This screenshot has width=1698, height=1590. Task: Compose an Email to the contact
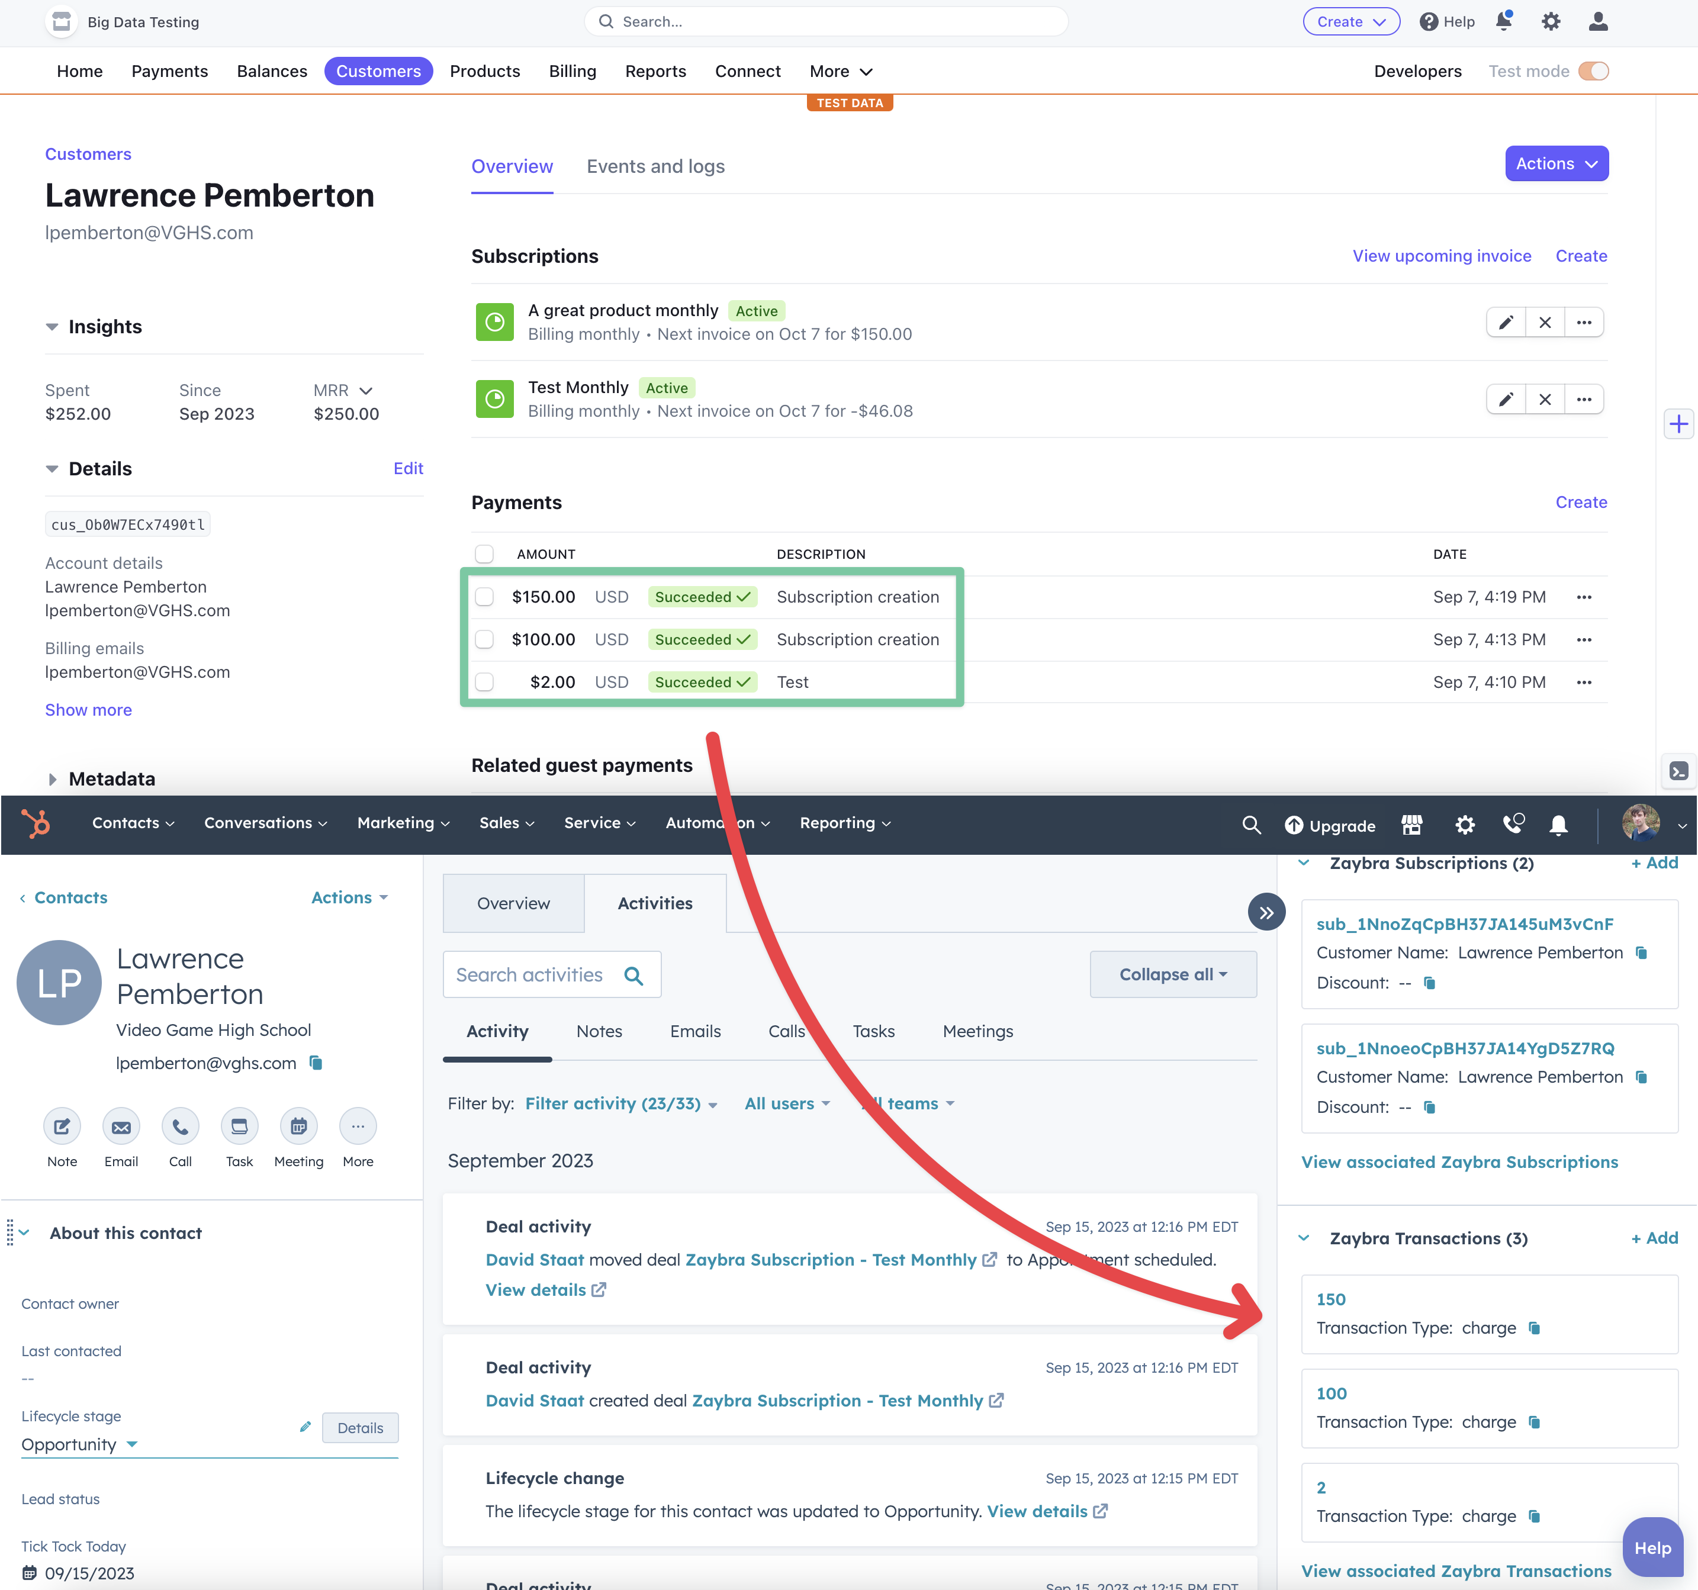click(121, 1126)
